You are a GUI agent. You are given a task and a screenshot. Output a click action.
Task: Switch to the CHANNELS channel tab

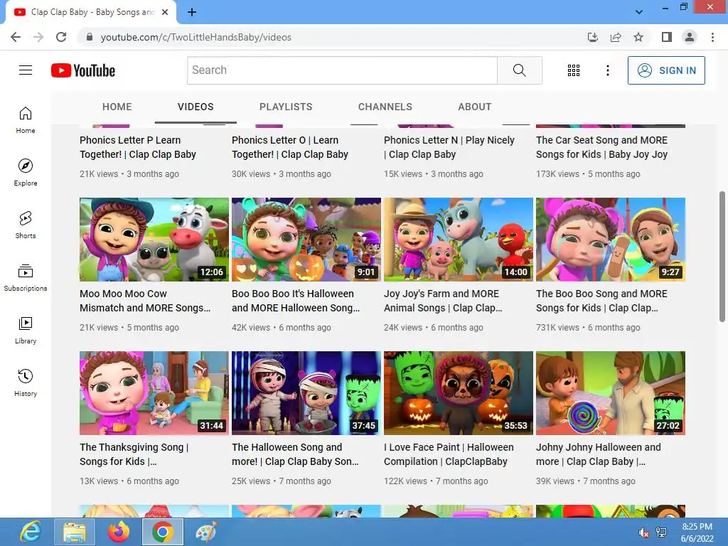pyautogui.click(x=385, y=107)
